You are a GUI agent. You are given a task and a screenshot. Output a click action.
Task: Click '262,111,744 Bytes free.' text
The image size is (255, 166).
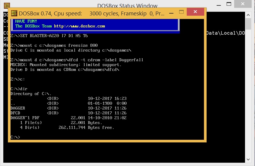point(86,127)
